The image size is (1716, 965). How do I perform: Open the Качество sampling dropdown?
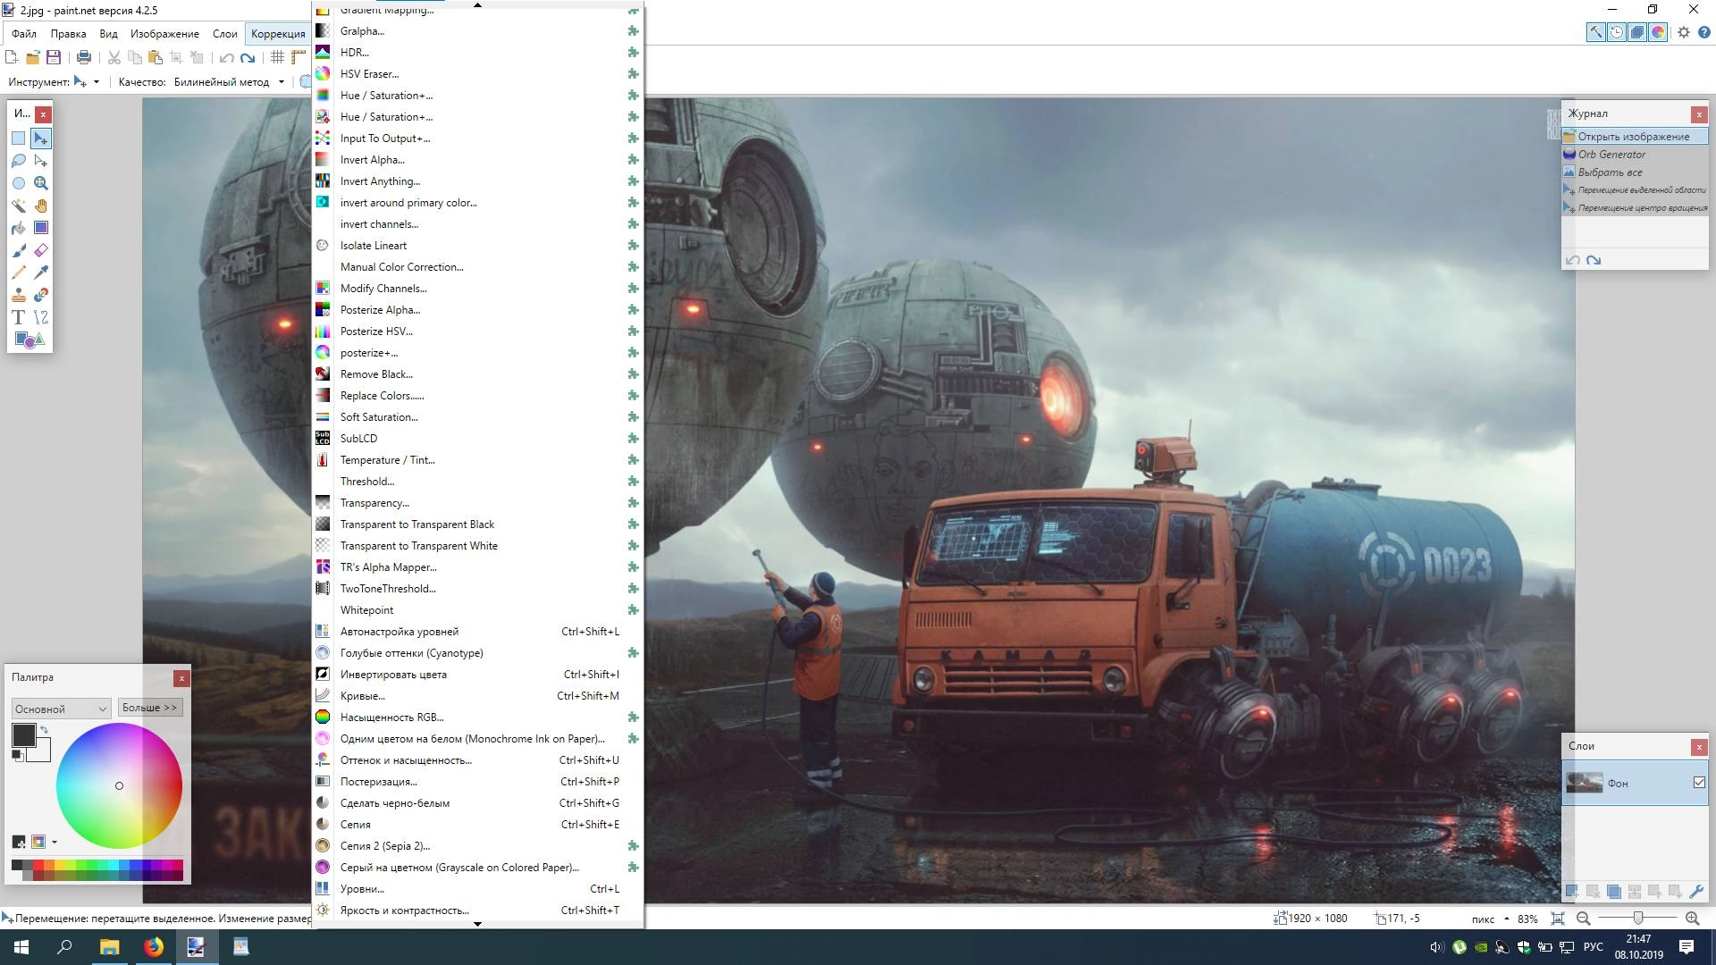pos(230,81)
